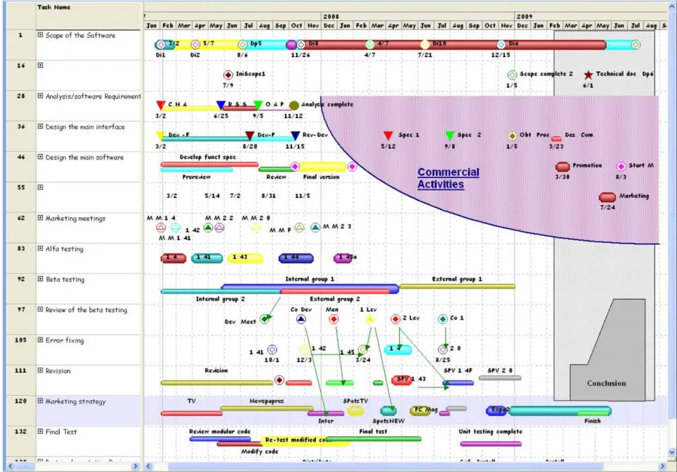Image resolution: width=677 pixels, height=472 pixels.
Task: Select the Obt Proc diamond milestone
Action: click(512, 136)
